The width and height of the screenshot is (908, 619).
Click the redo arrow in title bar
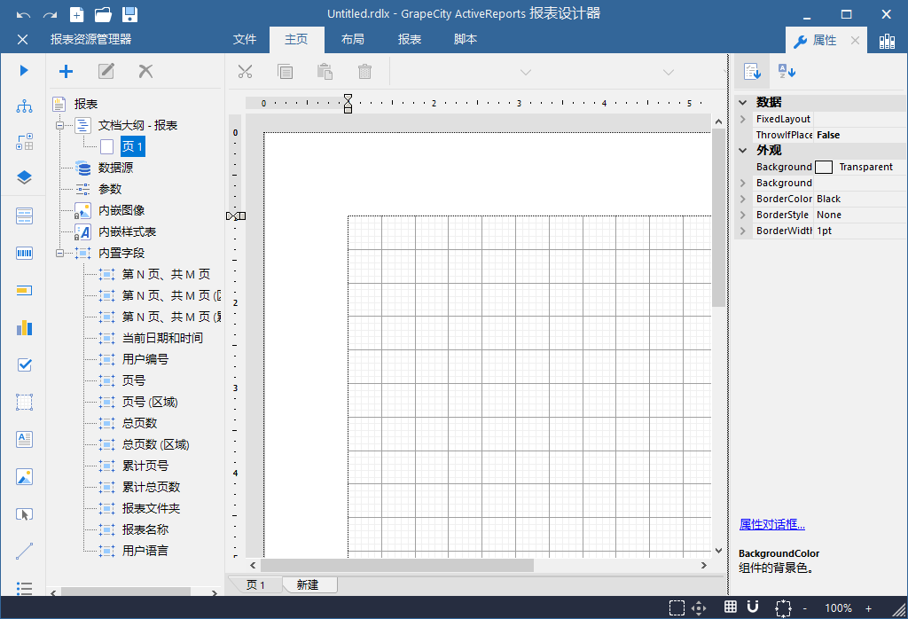pos(50,14)
